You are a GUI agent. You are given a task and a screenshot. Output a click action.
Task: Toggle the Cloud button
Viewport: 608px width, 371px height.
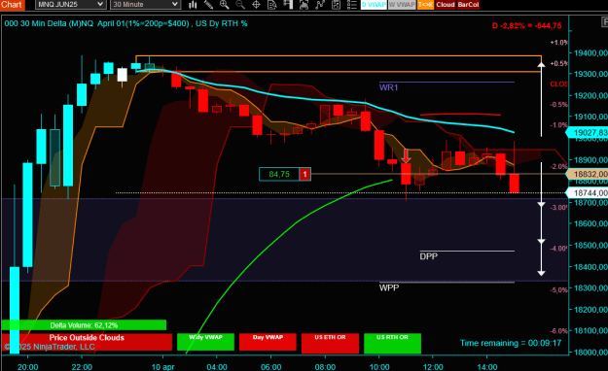click(446, 5)
